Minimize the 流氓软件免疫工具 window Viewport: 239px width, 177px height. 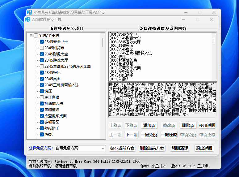click(x=184, y=19)
